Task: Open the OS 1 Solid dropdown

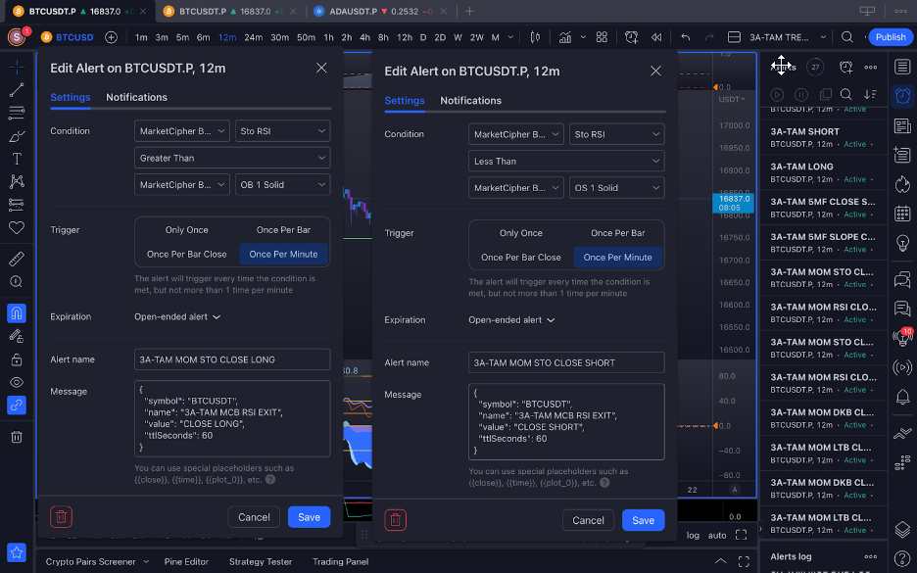Action: [x=617, y=188]
